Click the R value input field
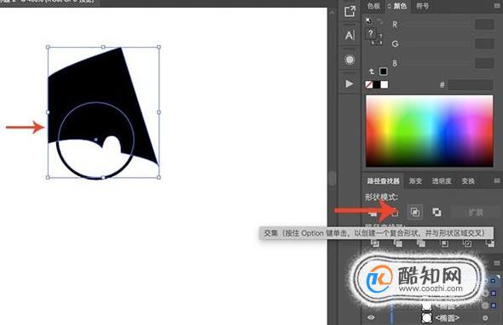The image size is (503, 325). click(x=484, y=25)
